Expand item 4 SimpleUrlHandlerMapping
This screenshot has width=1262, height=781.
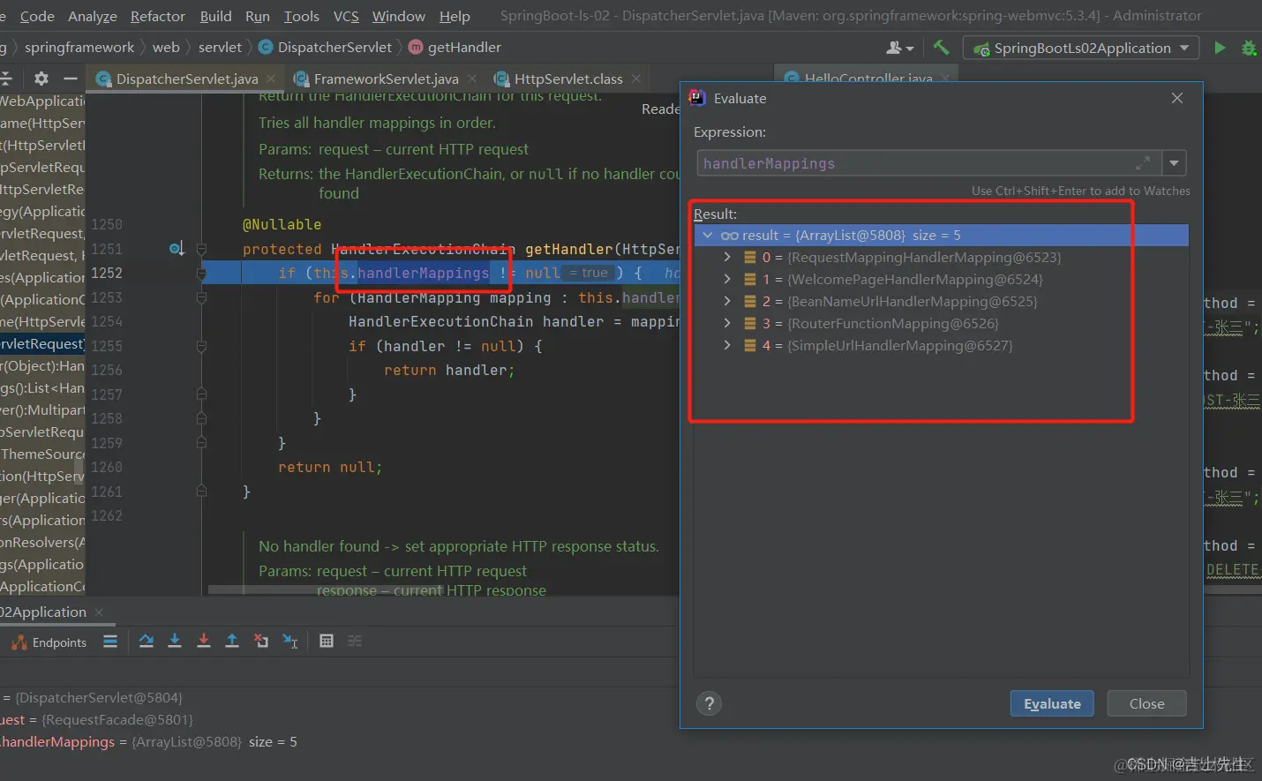coord(727,346)
